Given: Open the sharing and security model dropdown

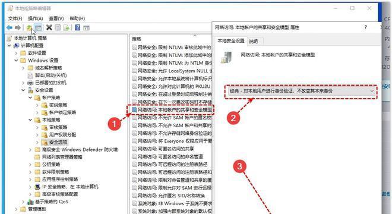Looking at the screenshot, I should point(301,91).
